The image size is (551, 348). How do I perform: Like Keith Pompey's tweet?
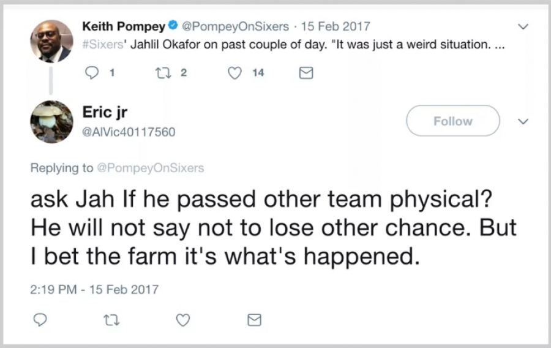234,73
